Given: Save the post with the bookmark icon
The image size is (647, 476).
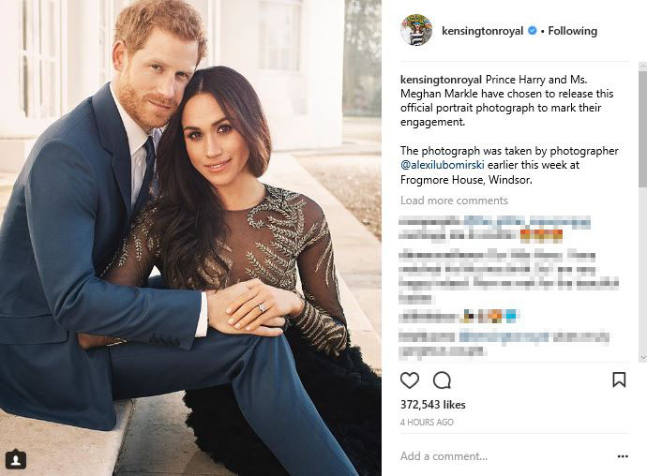Looking at the screenshot, I should point(619,379).
